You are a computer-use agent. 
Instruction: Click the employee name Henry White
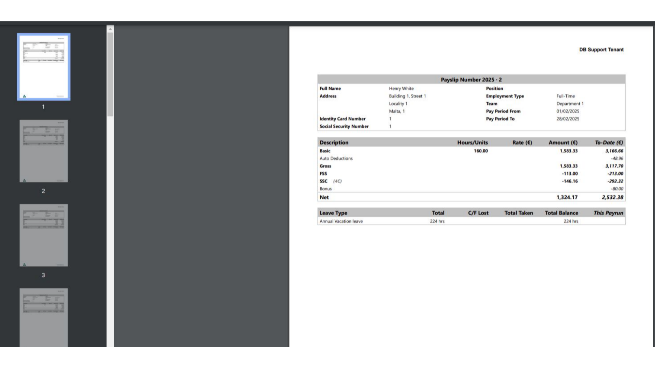(x=401, y=88)
